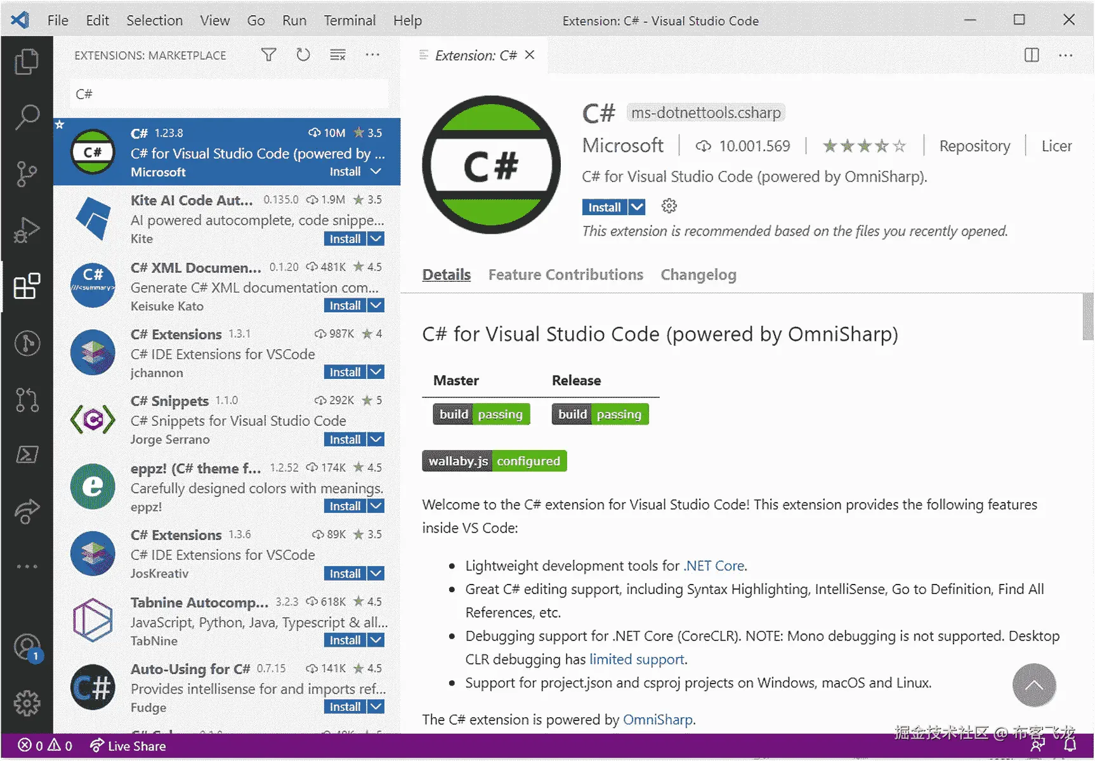Follow the .NET Core link
The height and width of the screenshot is (761, 1095).
click(x=714, y=566)
